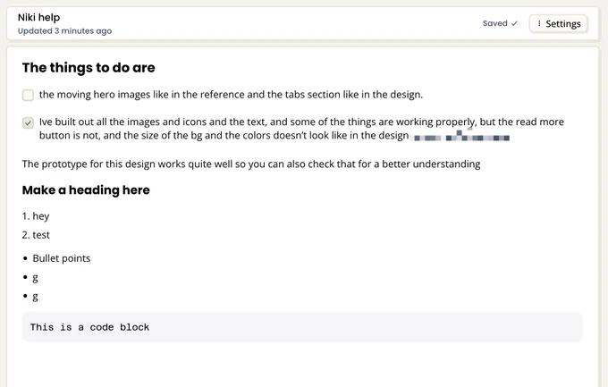Click the first 'g' bullet item

coord(35,278)
